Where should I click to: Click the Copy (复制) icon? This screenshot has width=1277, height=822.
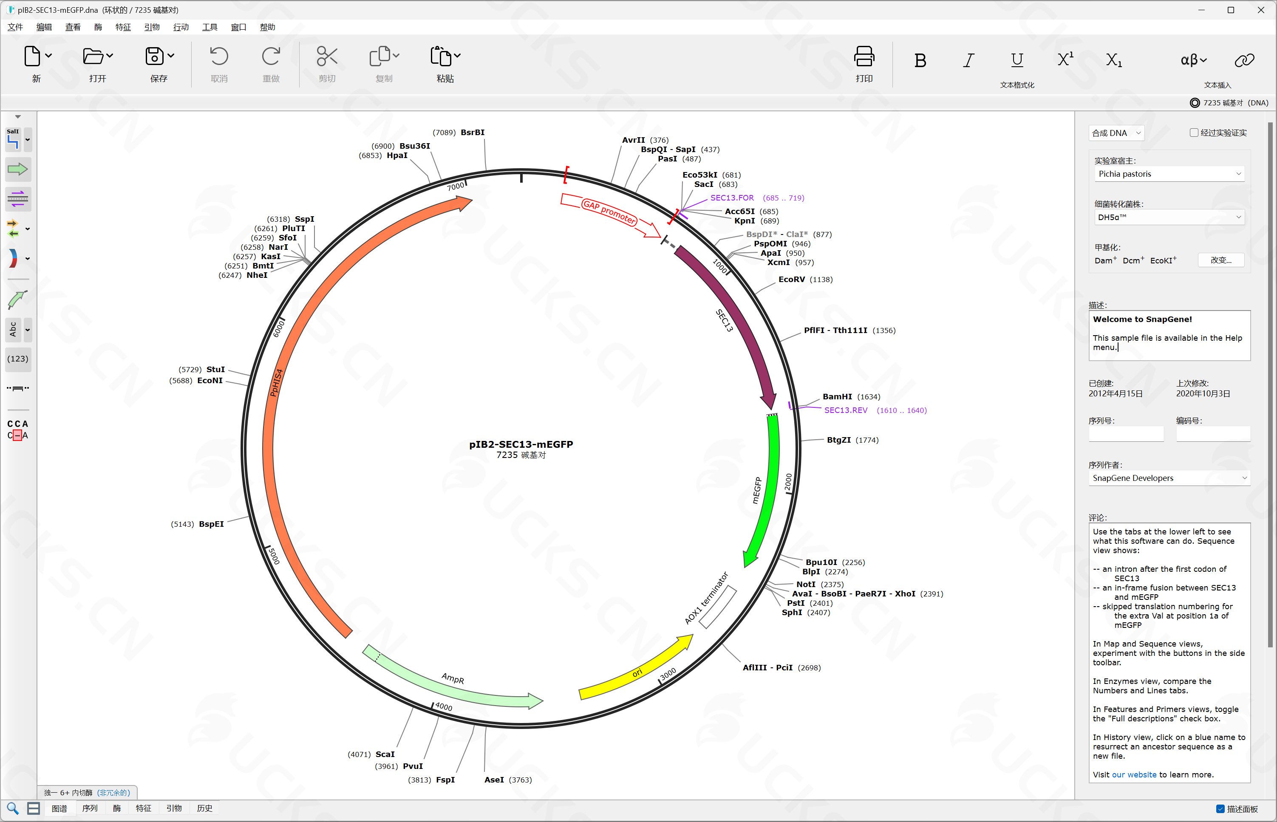(379, 56)
